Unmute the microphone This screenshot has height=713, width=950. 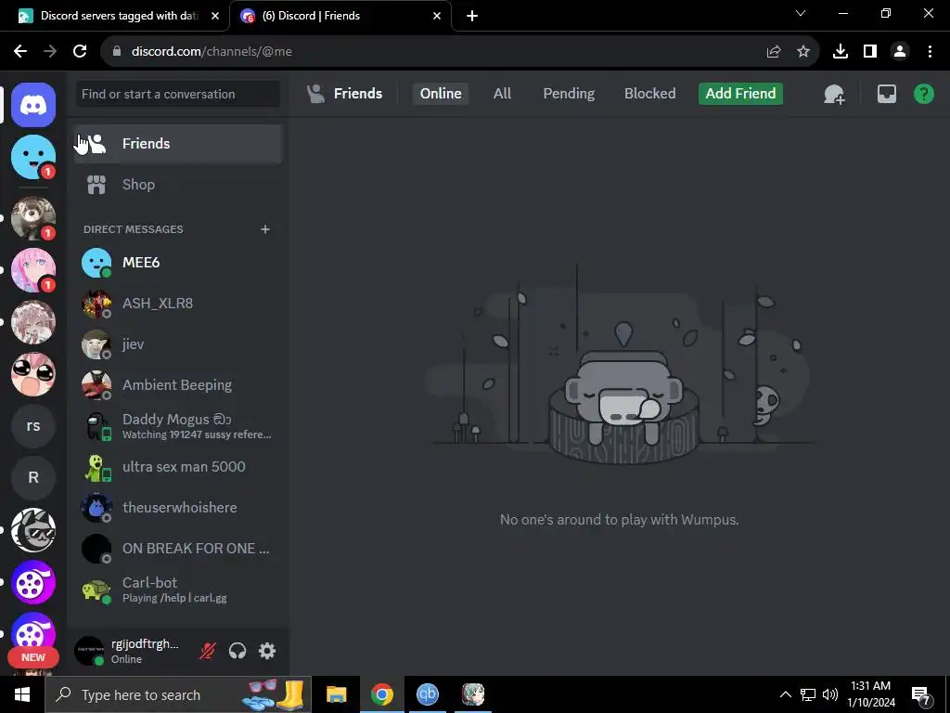point(208,651)
